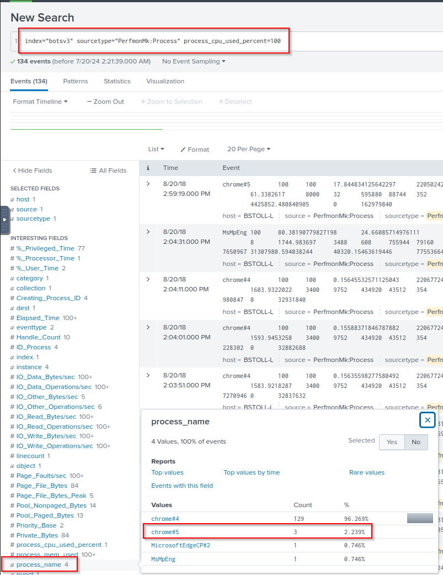
Task: Set Selected to Yes
Action: [x=392, y=442]
